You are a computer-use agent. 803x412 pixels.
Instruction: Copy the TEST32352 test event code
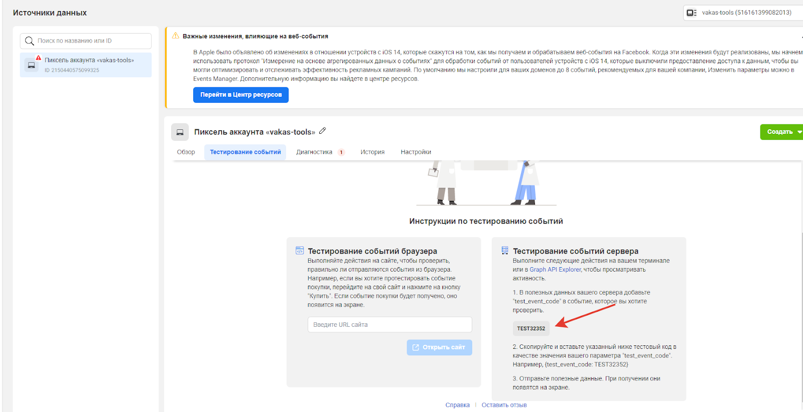pos(531,329)
